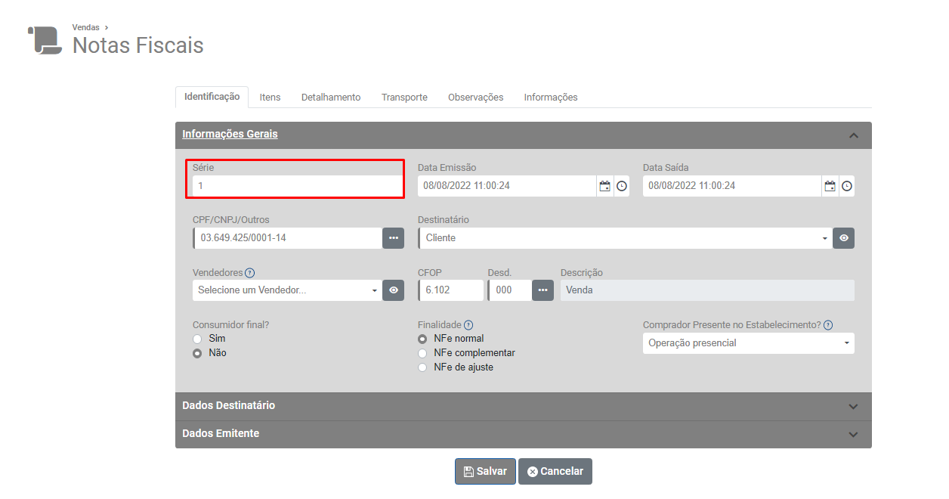
Task: Open the Selecione um Vendedor dropdown
Action: [x=286, y=290]
